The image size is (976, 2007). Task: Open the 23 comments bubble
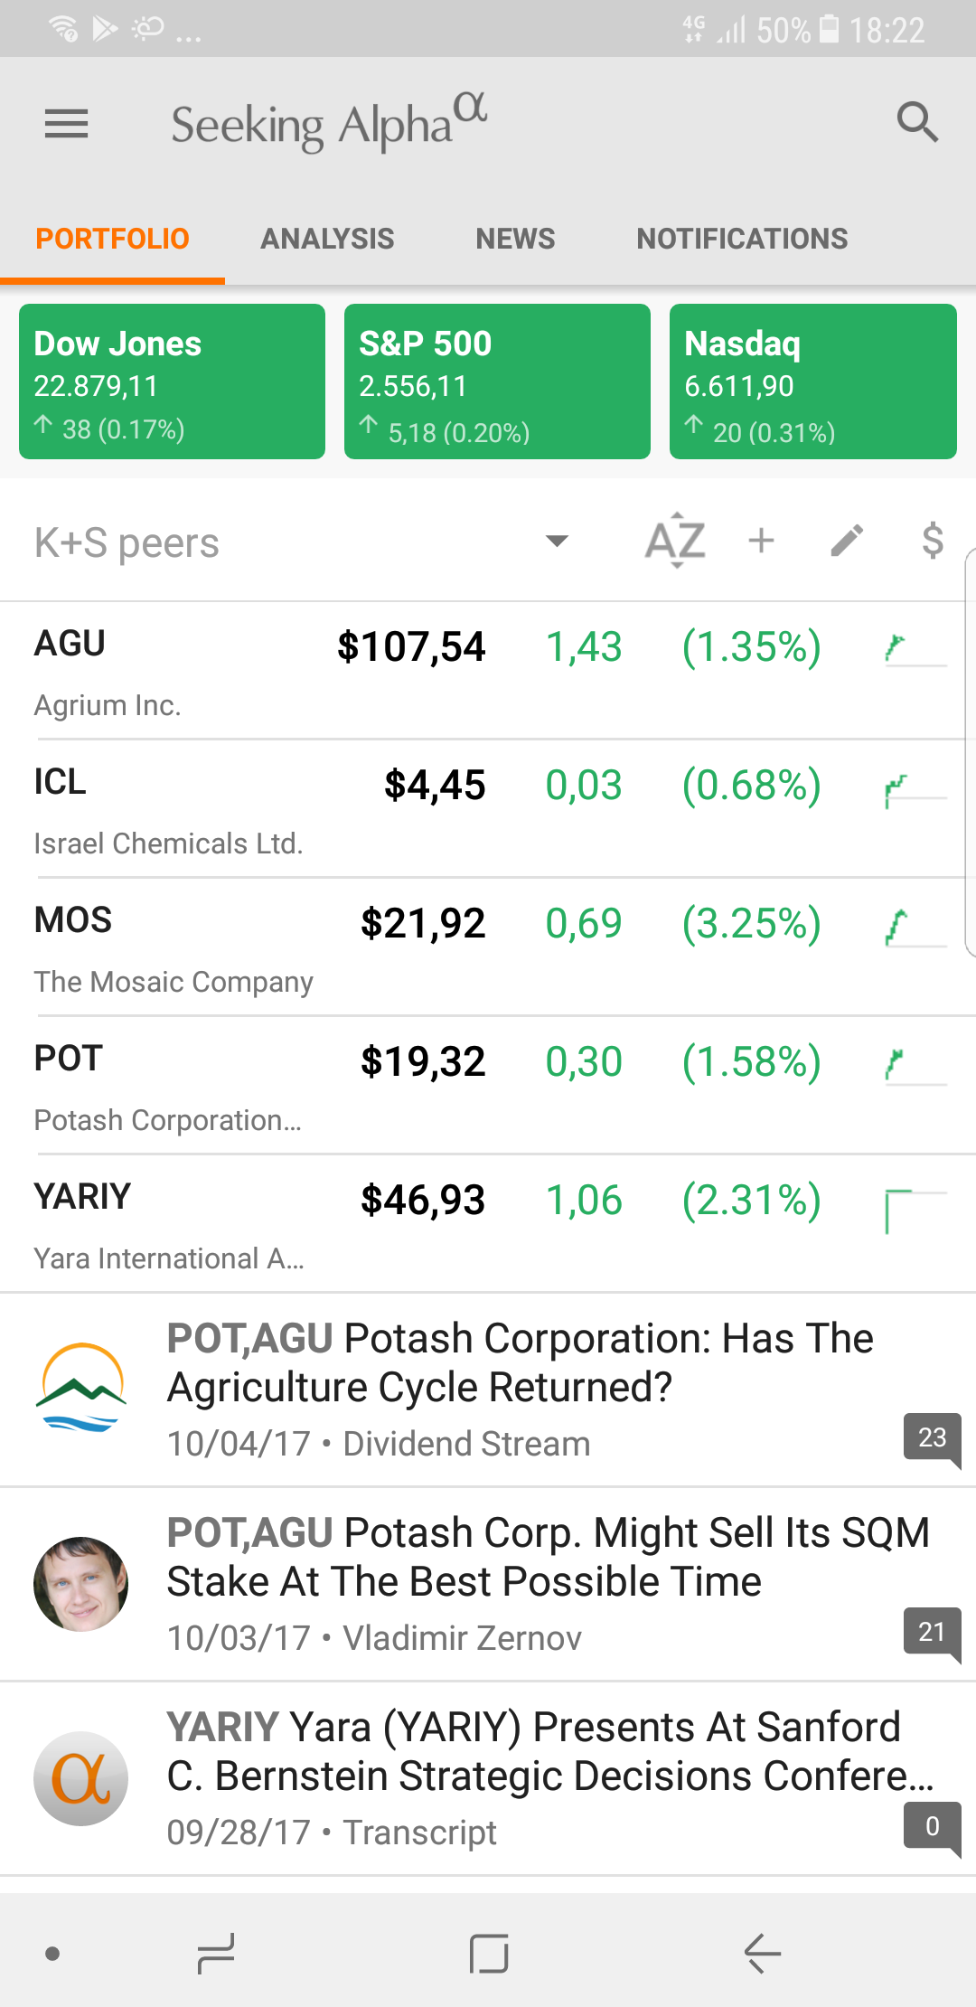coord(932,1437)
